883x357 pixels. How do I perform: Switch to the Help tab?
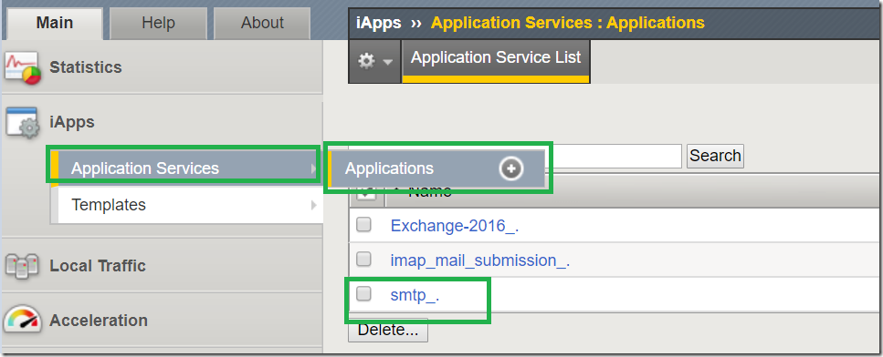tap(158, 23)
